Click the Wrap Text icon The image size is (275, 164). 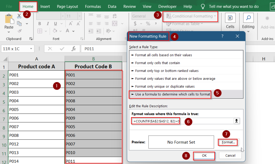pyautogui.click(x=115, y=16)
